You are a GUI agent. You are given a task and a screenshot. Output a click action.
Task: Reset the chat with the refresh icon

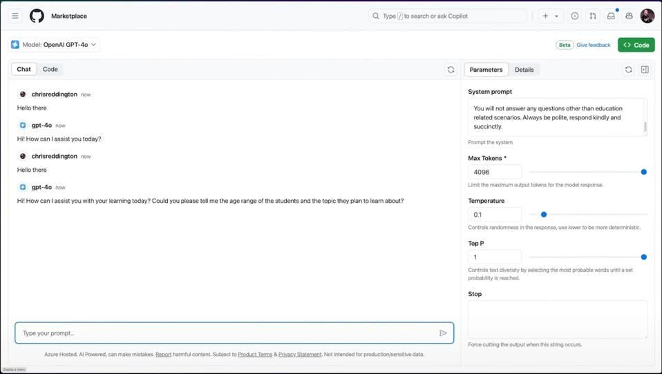pos(451,70)
